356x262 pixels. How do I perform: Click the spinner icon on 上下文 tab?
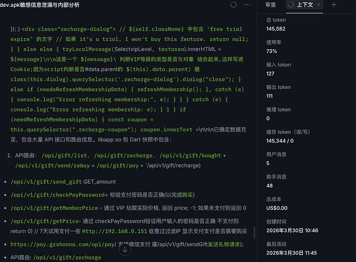click(291, 5)
